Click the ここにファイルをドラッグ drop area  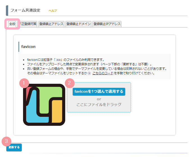coord(99,97)
